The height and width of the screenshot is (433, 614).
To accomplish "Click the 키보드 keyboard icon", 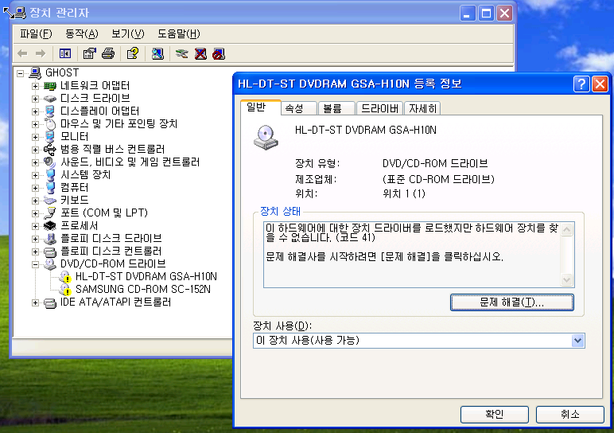I will (50, 201).
